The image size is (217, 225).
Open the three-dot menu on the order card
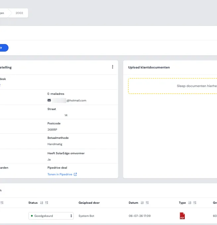pyautogui.click(x=113, y=67)
